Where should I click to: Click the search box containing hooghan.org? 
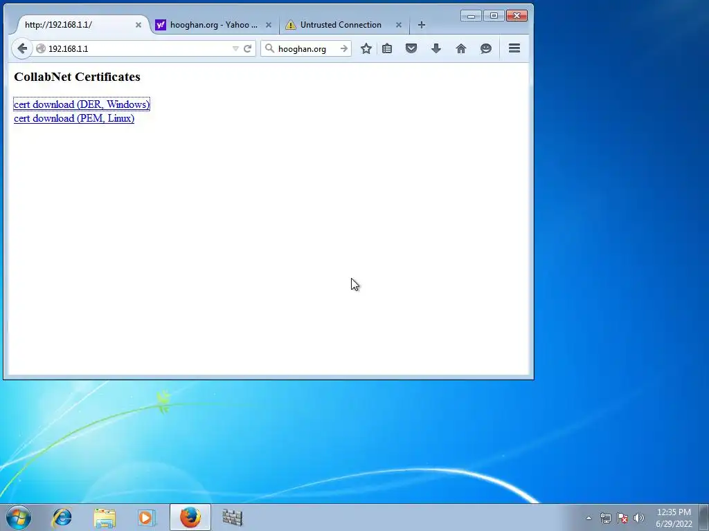pyautogui.click(x=307, y=49)
